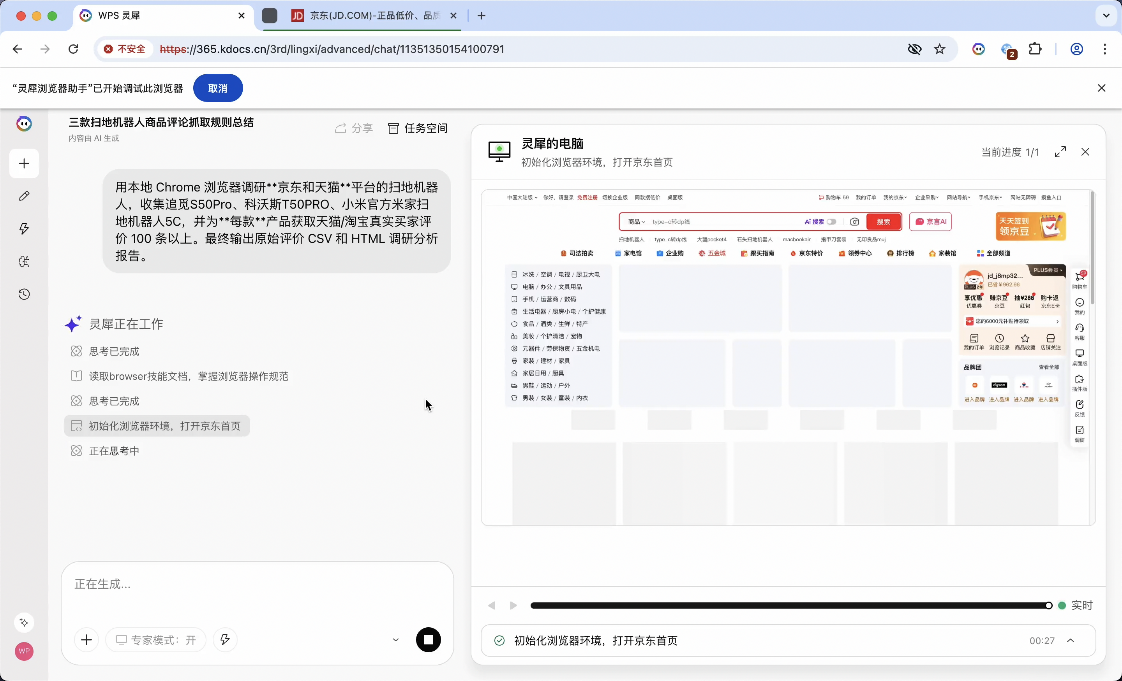Click 购物车 59 link in JD top bar
This screenshot has height=681, width=1122.
833,197
